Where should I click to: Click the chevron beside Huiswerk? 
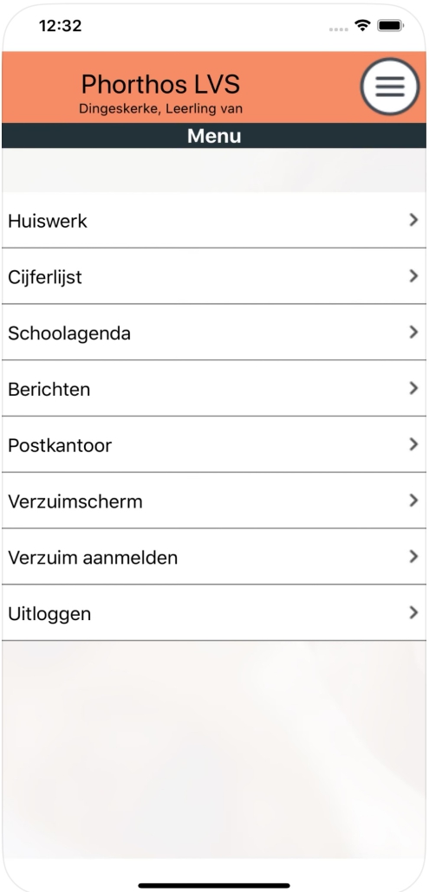click(413, 220)
